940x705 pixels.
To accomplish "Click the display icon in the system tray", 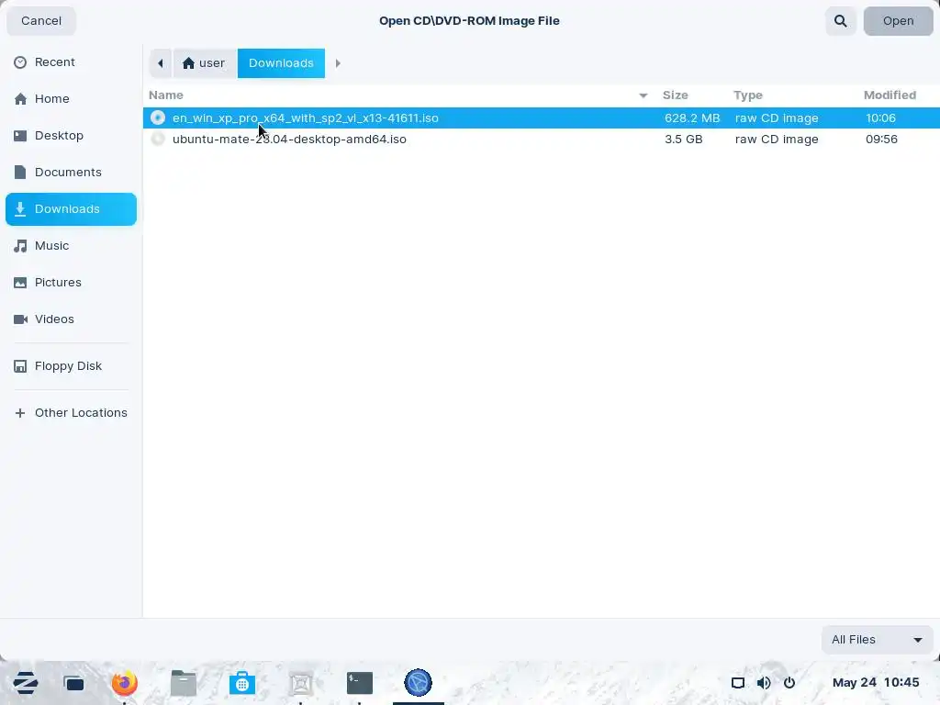I will point(738,683).
